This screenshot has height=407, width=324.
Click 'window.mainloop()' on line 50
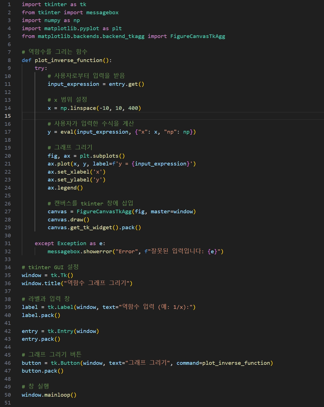pyautogui.click(x=49, y=395)
